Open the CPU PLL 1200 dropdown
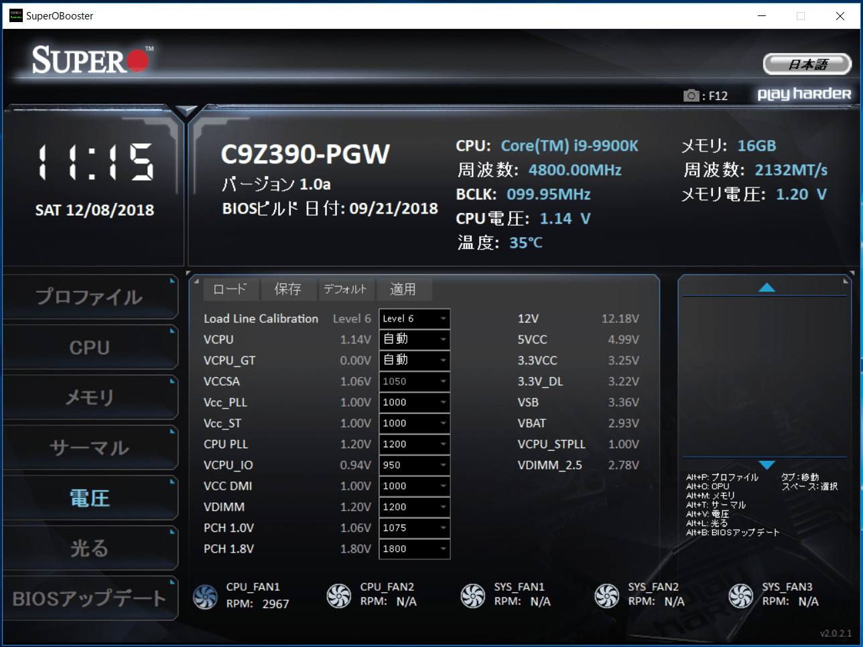Image resolution: width=863 pixels, height=647 pixels. [x=414, y=444]
